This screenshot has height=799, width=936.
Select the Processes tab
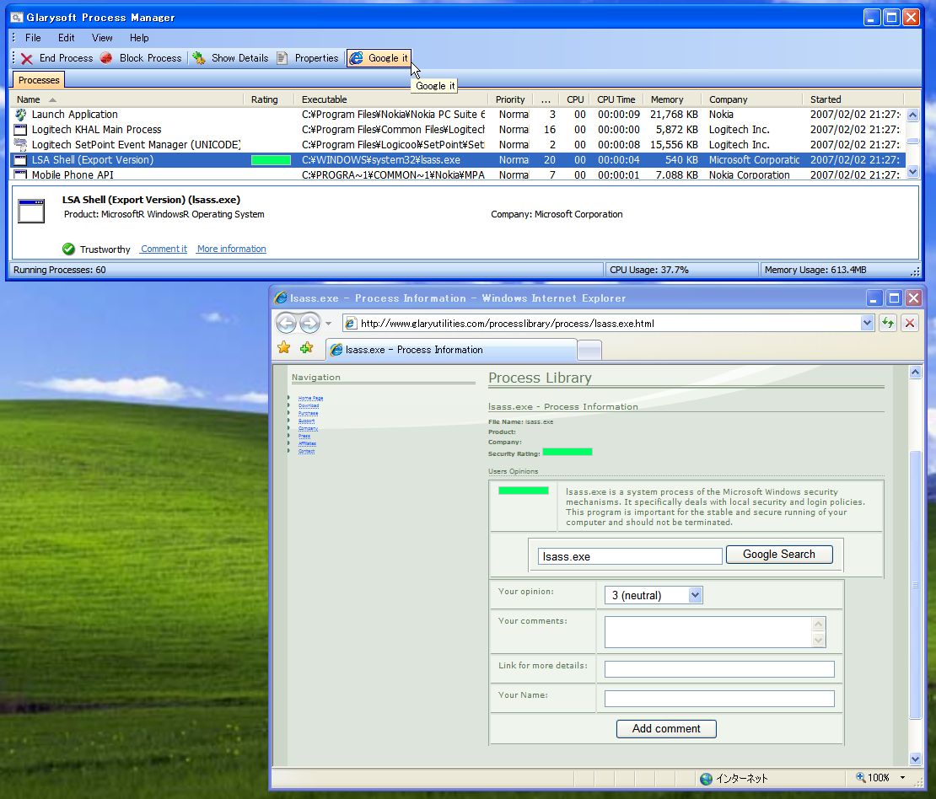coord(39,80)
